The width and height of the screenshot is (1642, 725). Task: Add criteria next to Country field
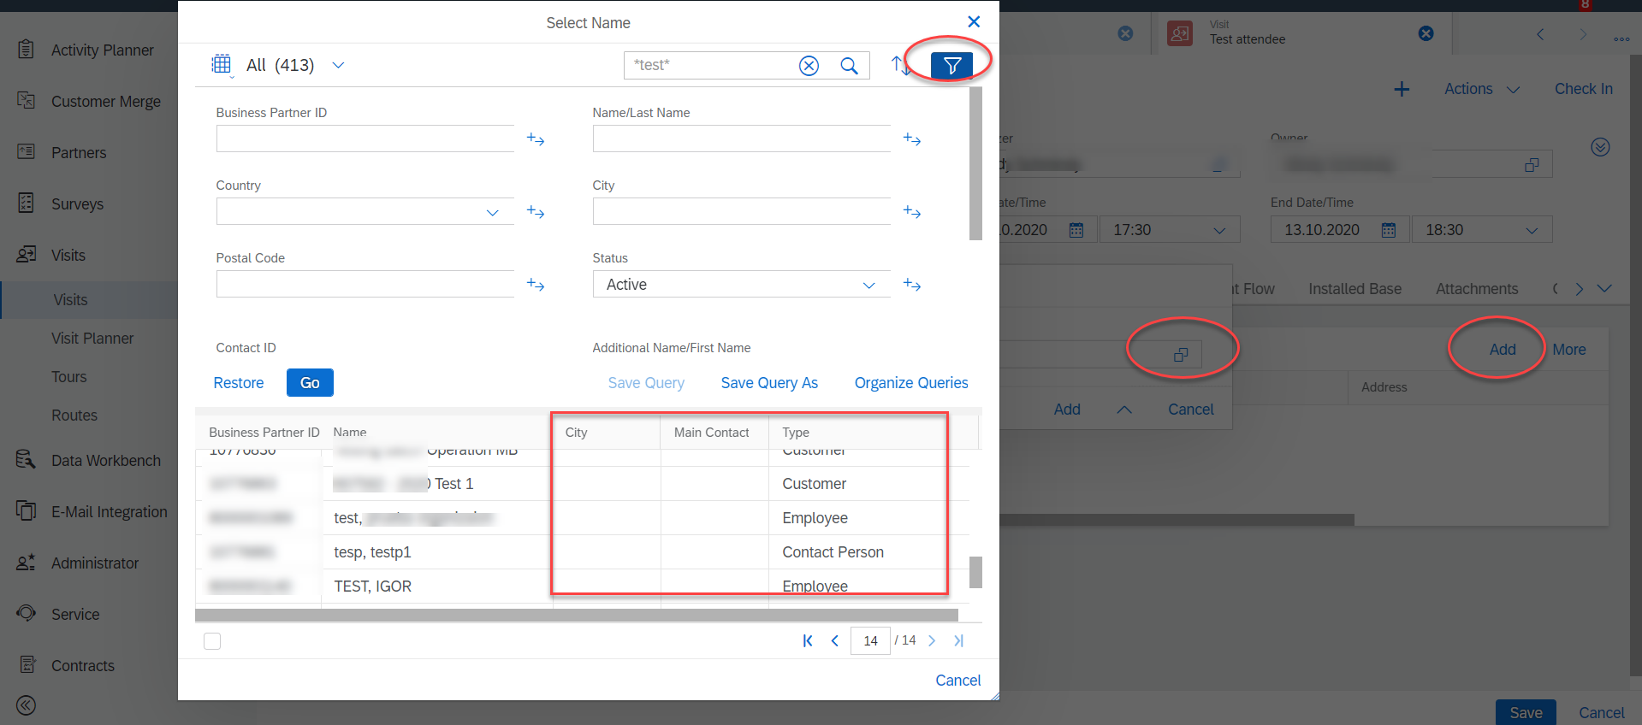click(536, 212)
